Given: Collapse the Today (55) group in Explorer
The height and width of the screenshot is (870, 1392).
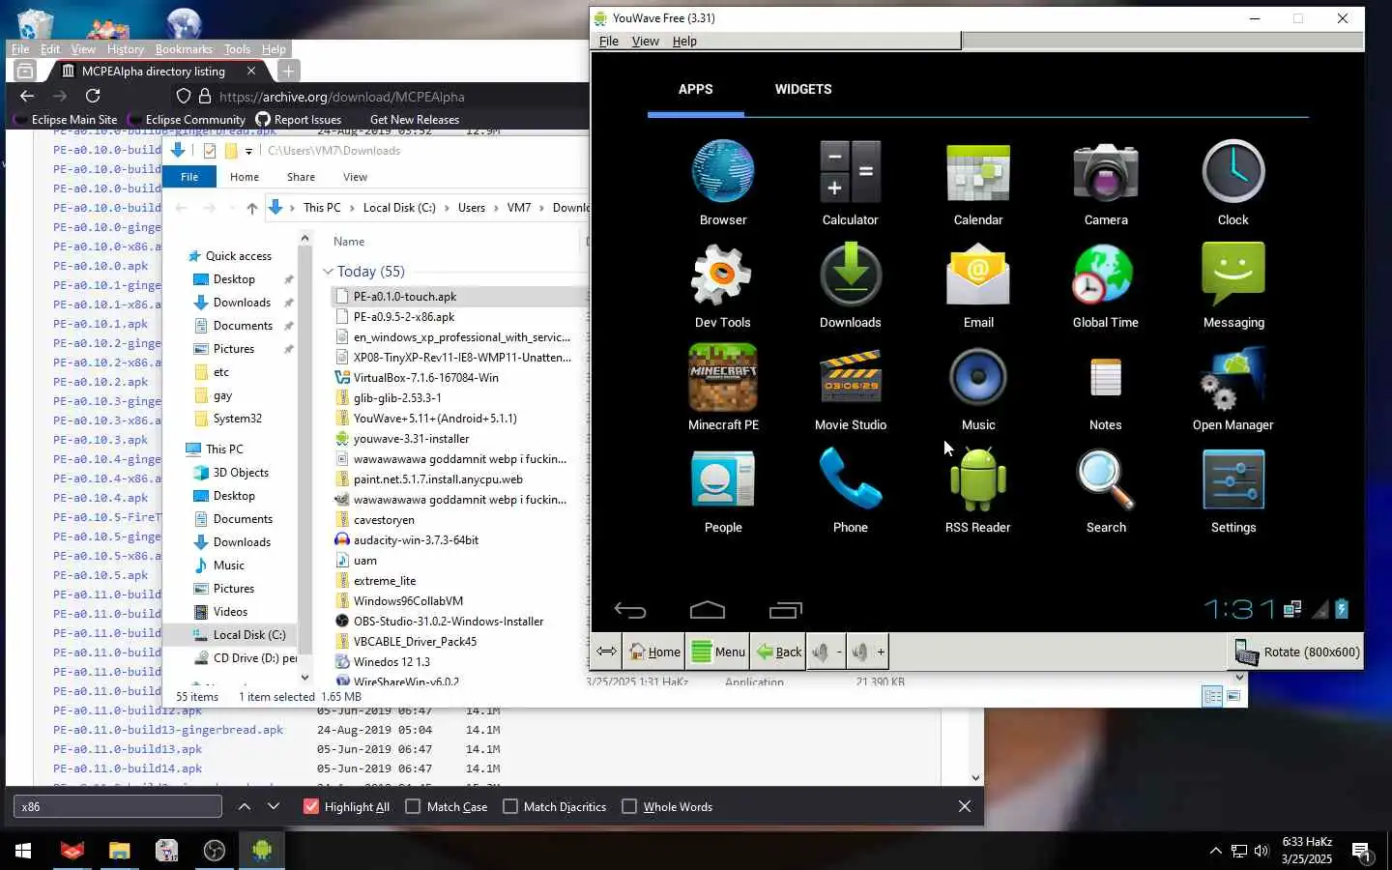Looking at the screenshot, I should point(328,272).
